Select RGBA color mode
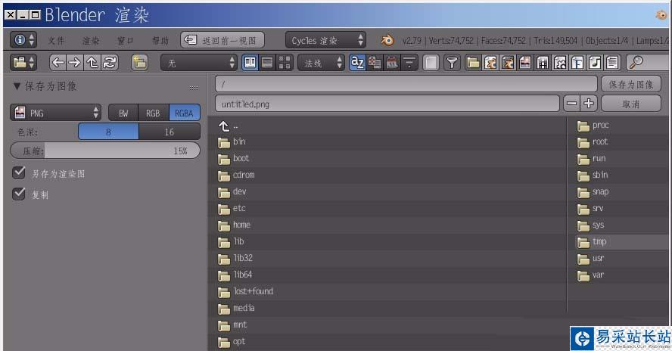The width and height of the screenshot is (672, 351). coord(185,113)
